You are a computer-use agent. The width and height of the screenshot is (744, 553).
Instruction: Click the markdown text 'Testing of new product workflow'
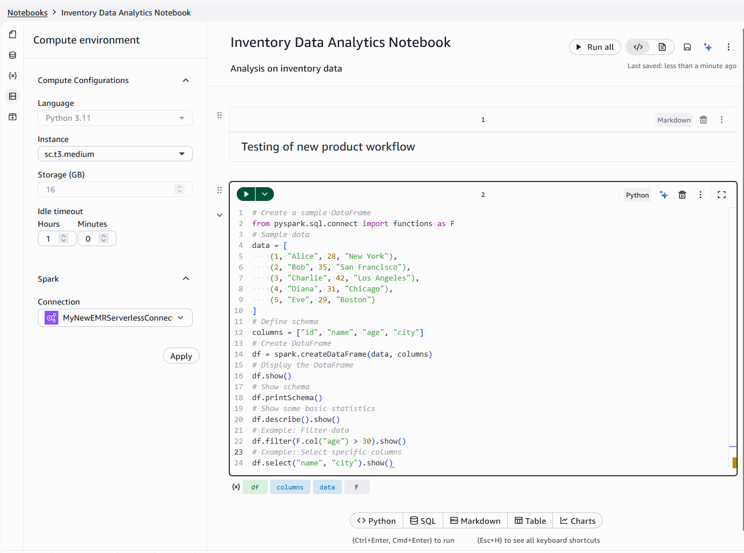point(328,147)
